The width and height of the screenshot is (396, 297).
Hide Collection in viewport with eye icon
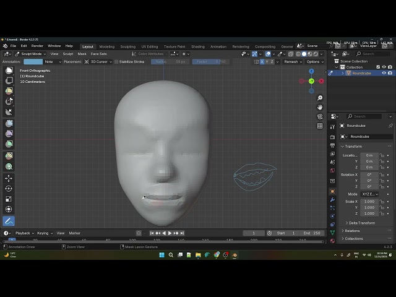(x=384, y=67)
